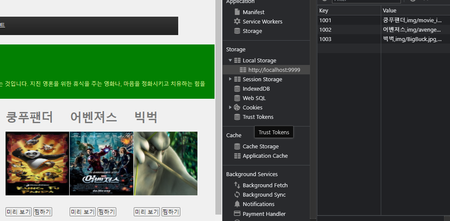Click the 찜하기 button under 어벤져스
The height and width of the screenshot is (221, 450).
(107, 212)
